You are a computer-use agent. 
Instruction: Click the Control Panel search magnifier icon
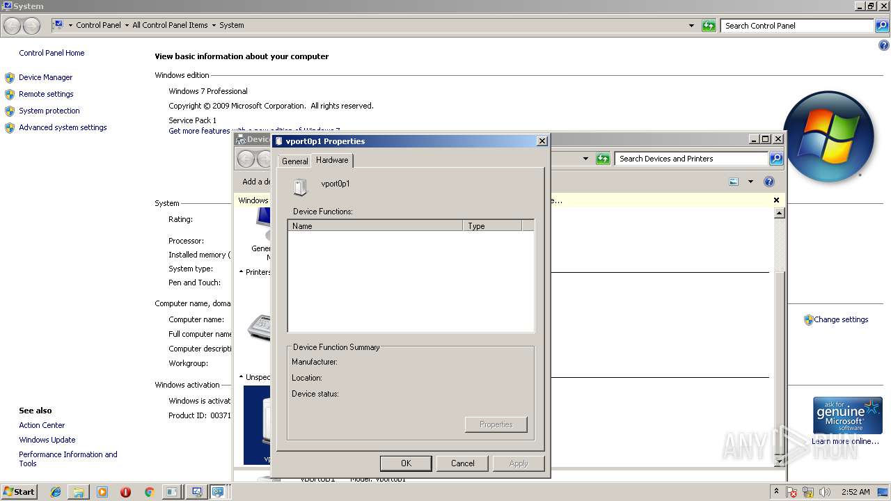coord(882,26)
